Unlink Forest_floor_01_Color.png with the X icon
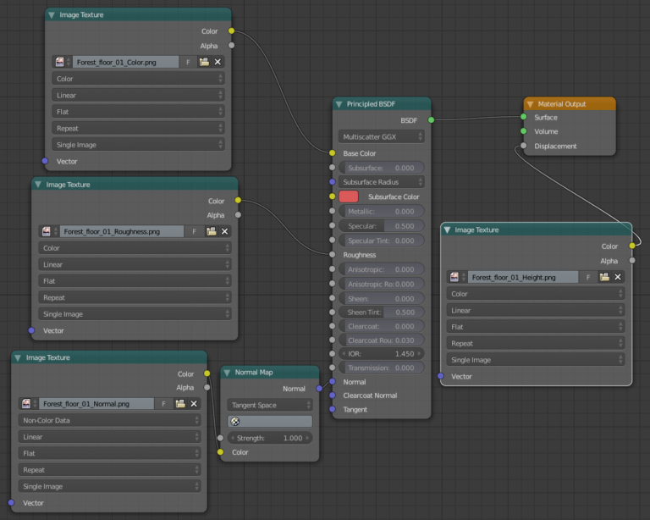The image size is (650, 520). (x=218, y=62)
